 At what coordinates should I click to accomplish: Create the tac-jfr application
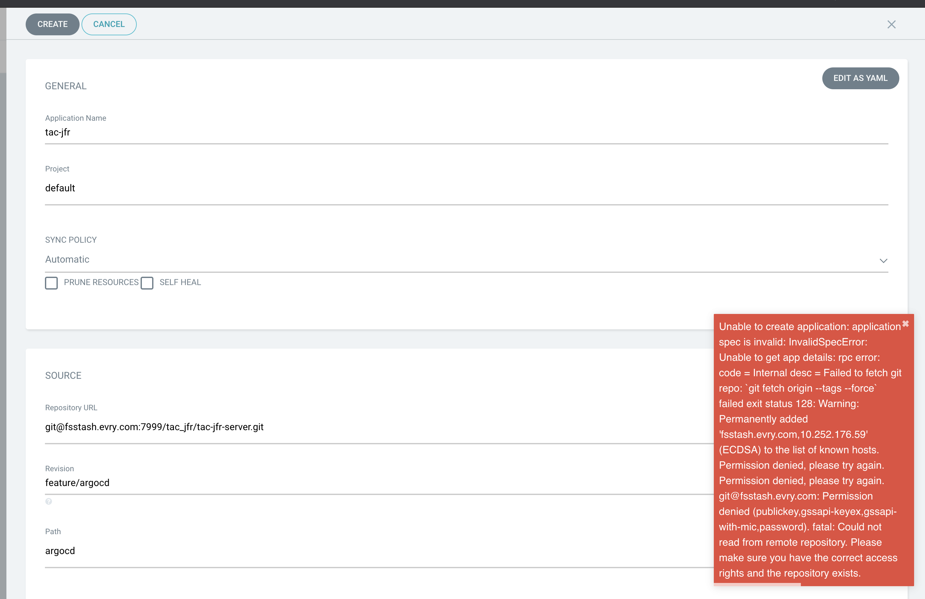[52, 24]
